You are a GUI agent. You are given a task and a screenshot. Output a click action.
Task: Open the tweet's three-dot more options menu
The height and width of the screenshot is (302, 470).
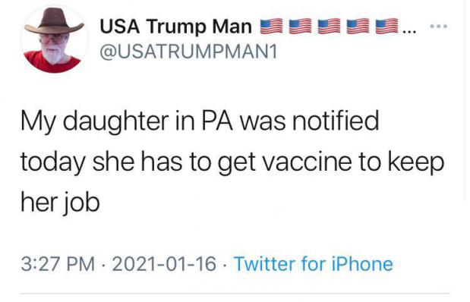click(439, 27)
